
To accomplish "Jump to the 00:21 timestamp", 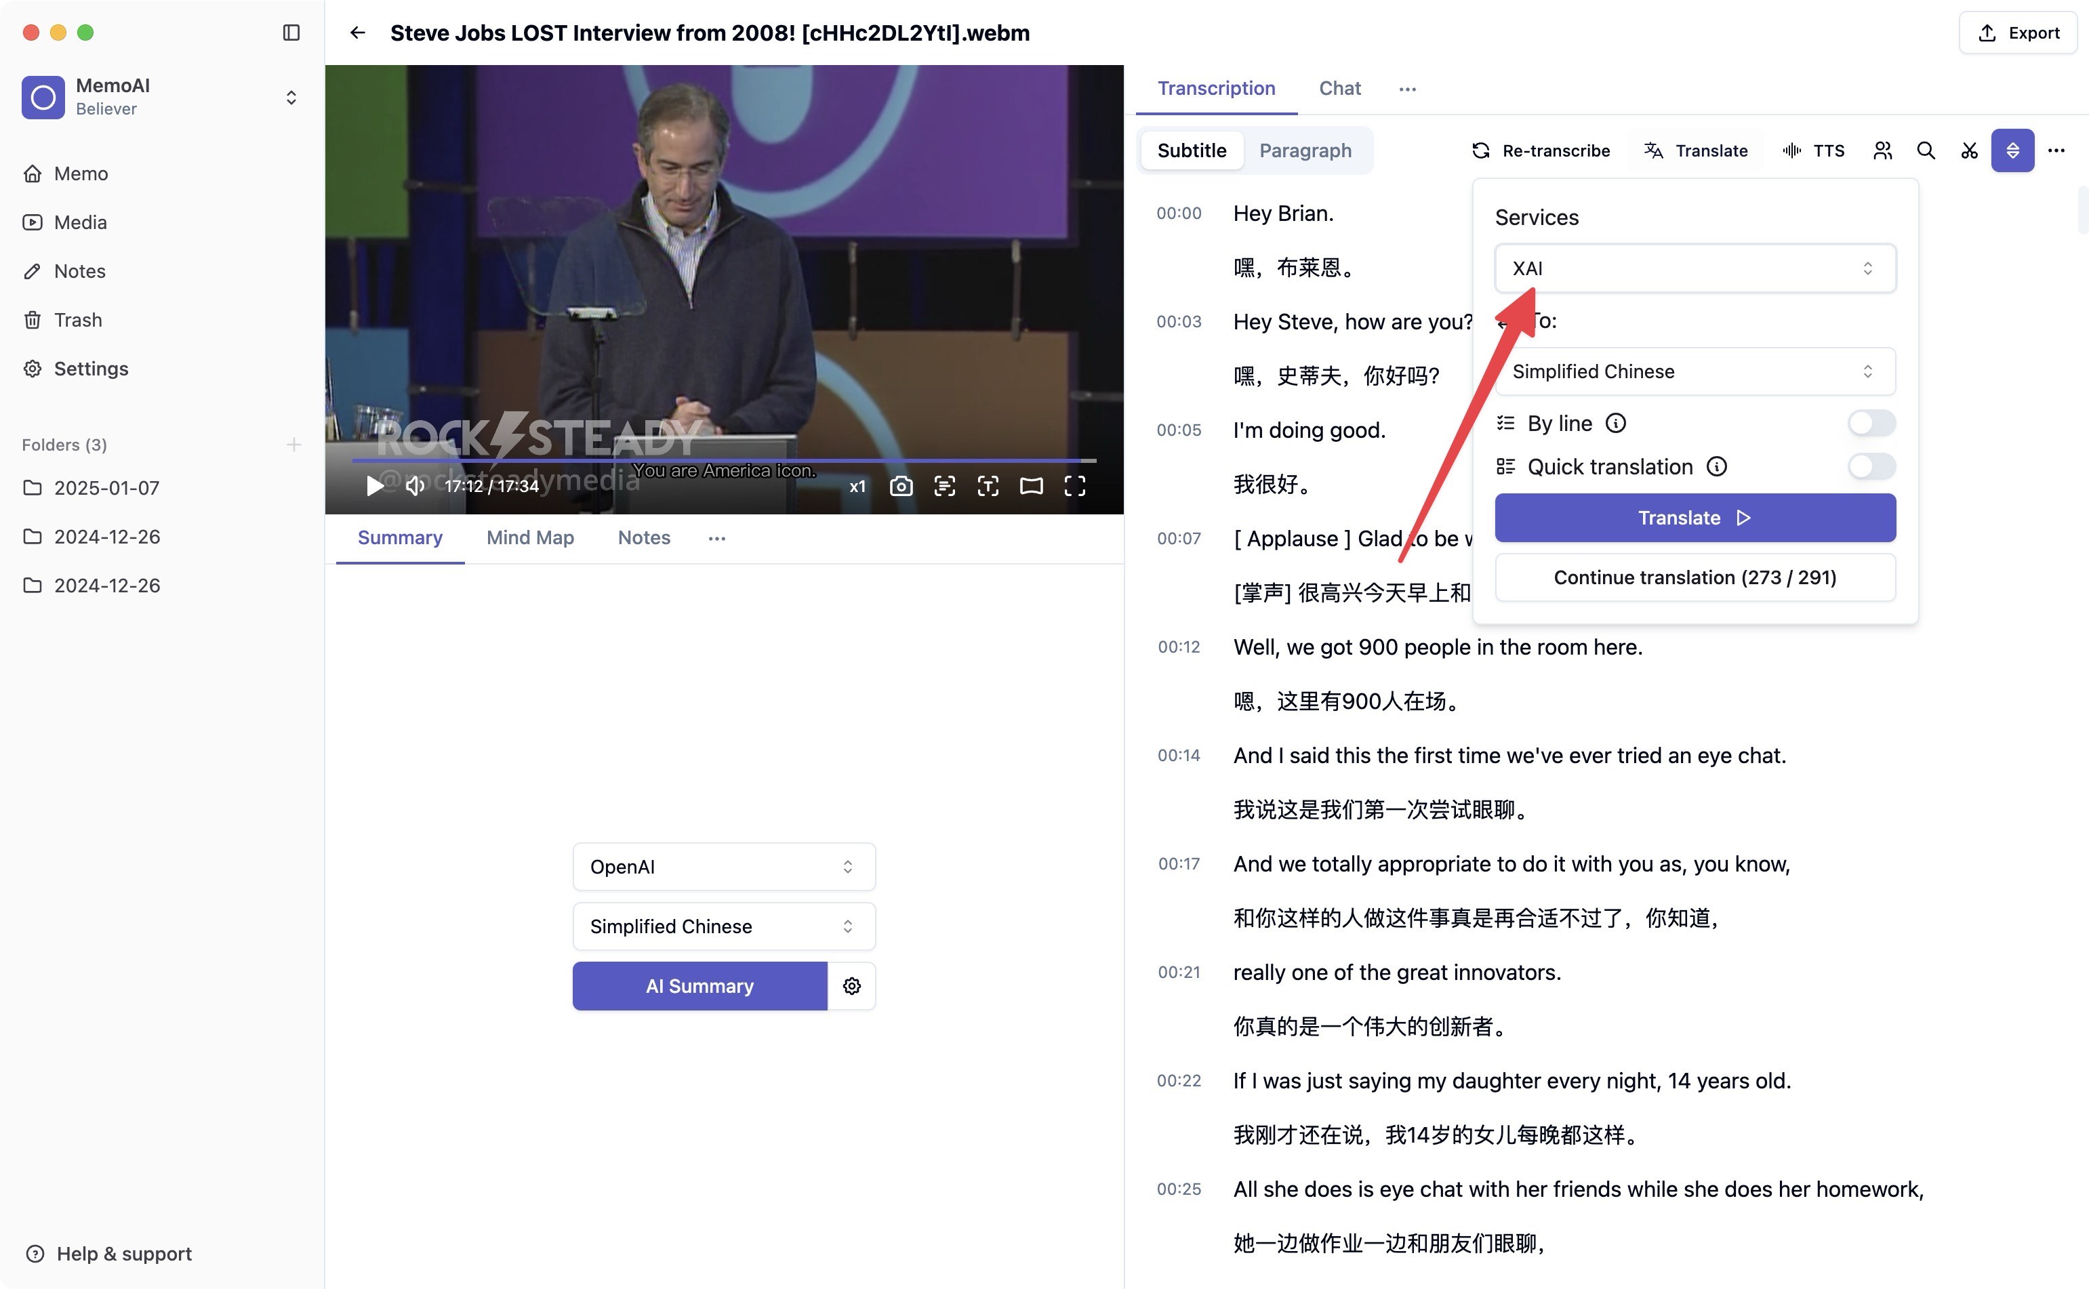I will point(1178,973).
